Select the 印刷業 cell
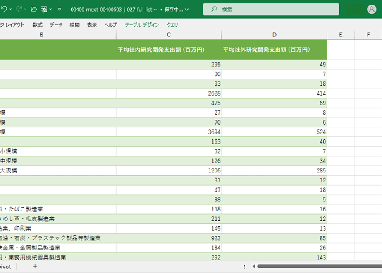 click(x=58, y=229)
